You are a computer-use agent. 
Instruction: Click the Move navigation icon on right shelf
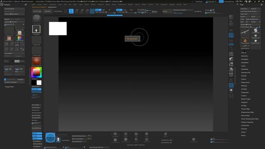click(231, 59)
